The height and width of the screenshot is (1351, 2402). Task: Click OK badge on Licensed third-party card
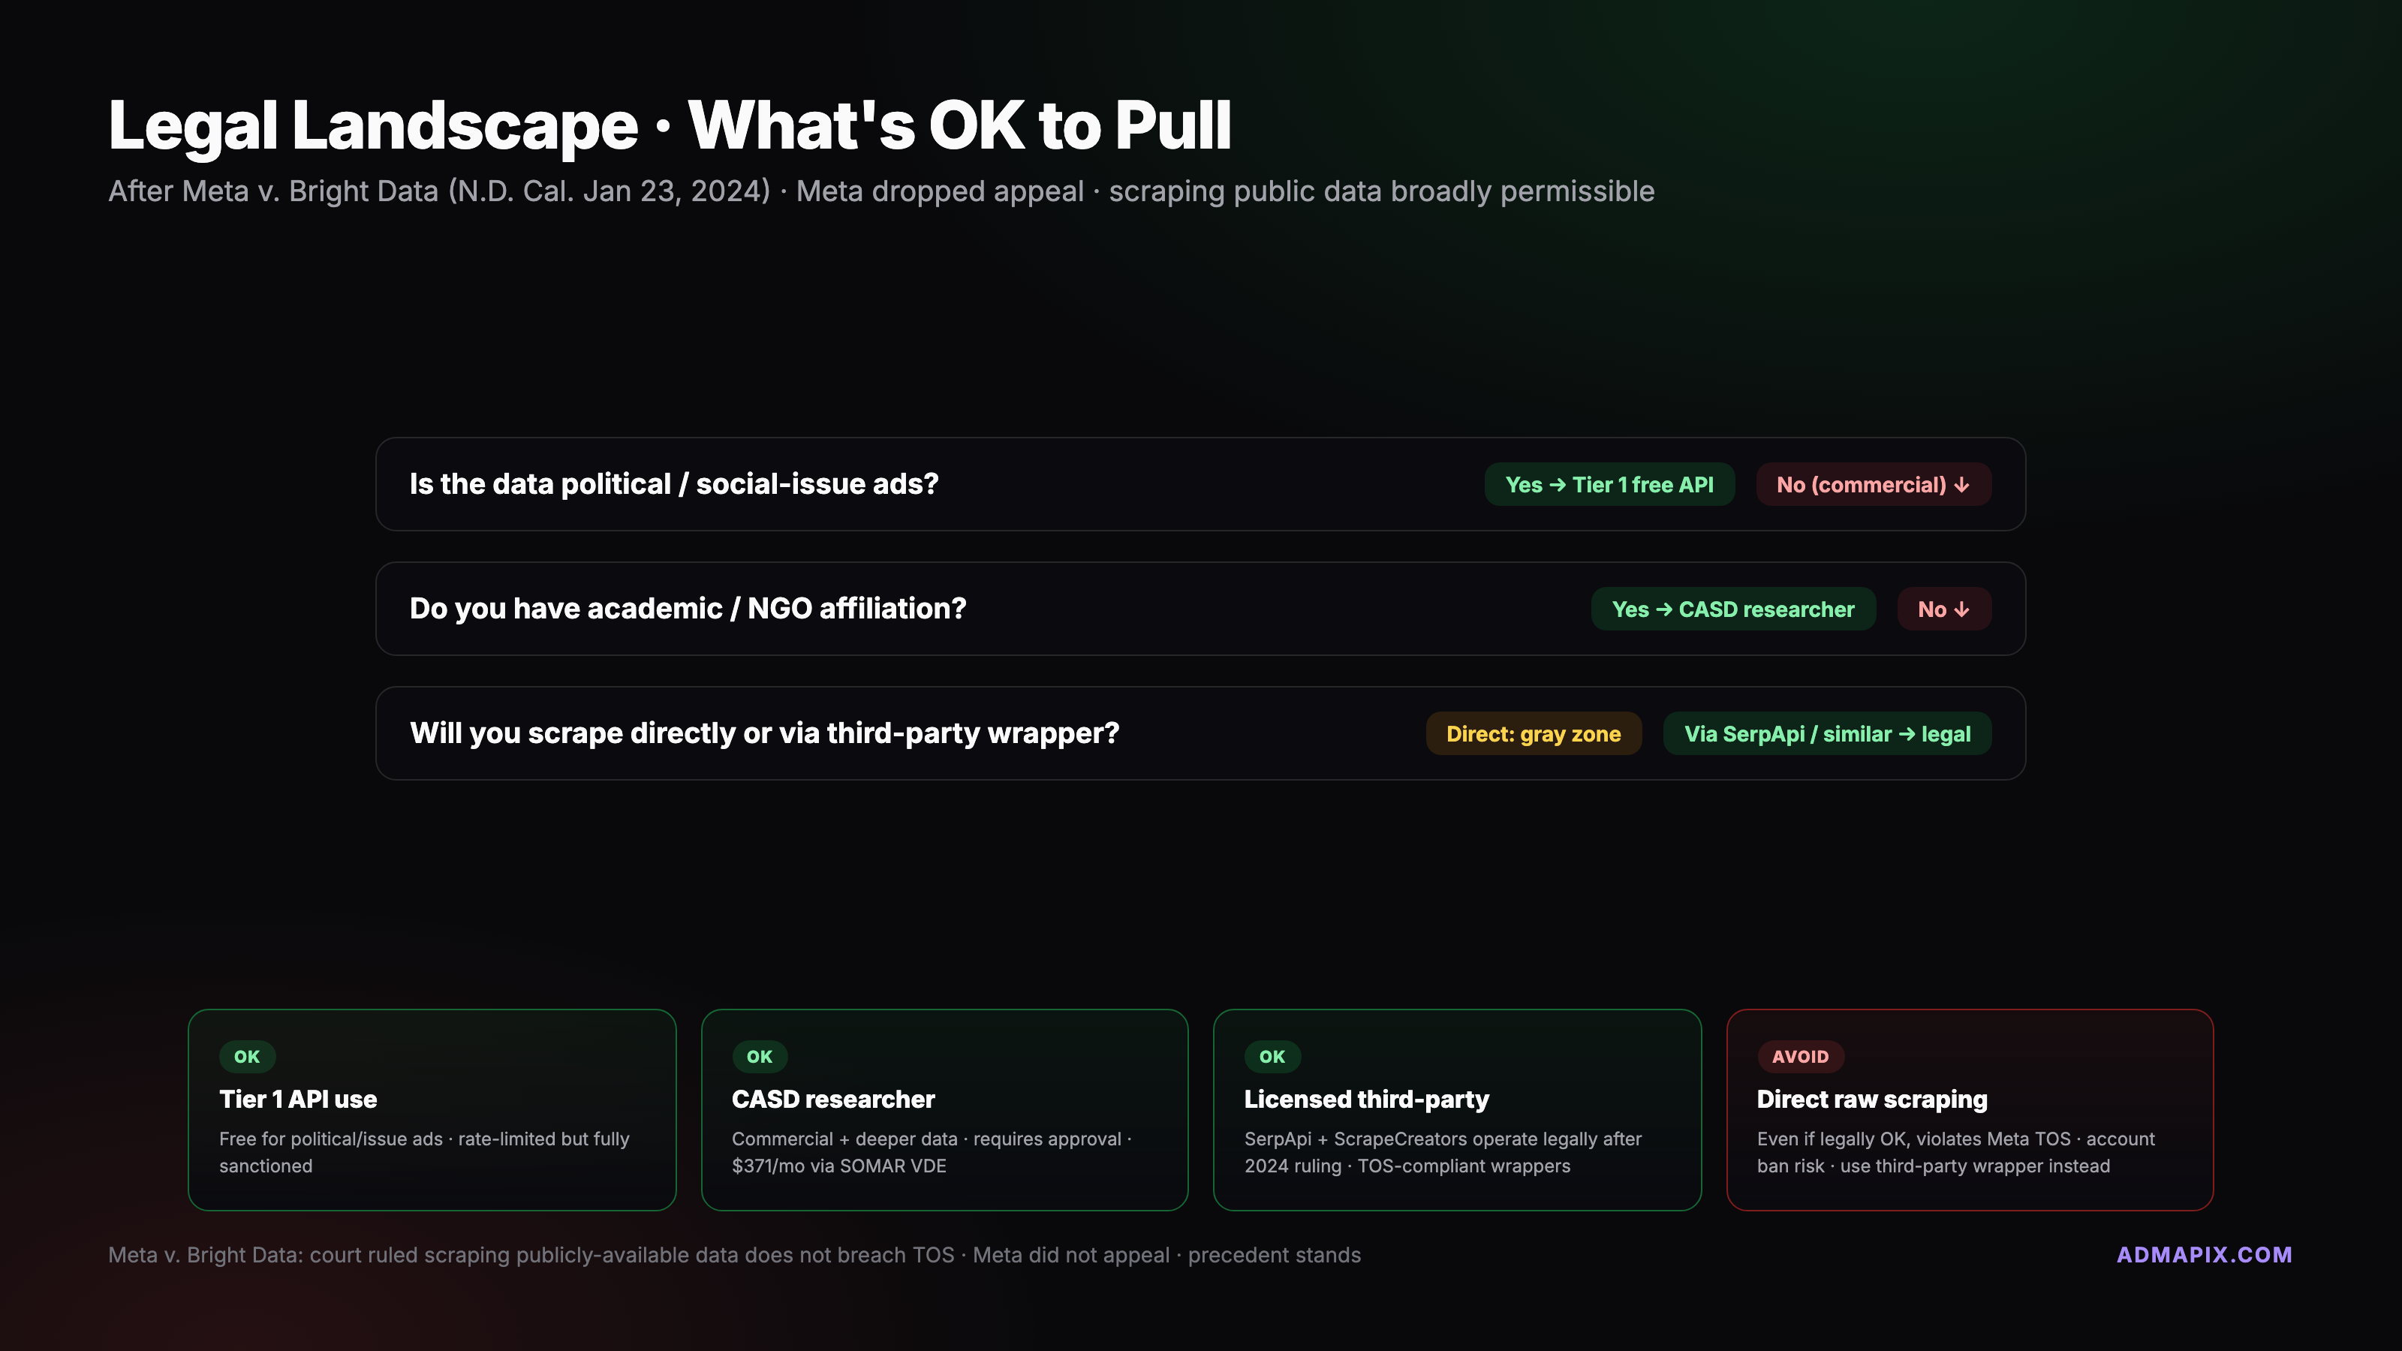coord(1272,1056)
